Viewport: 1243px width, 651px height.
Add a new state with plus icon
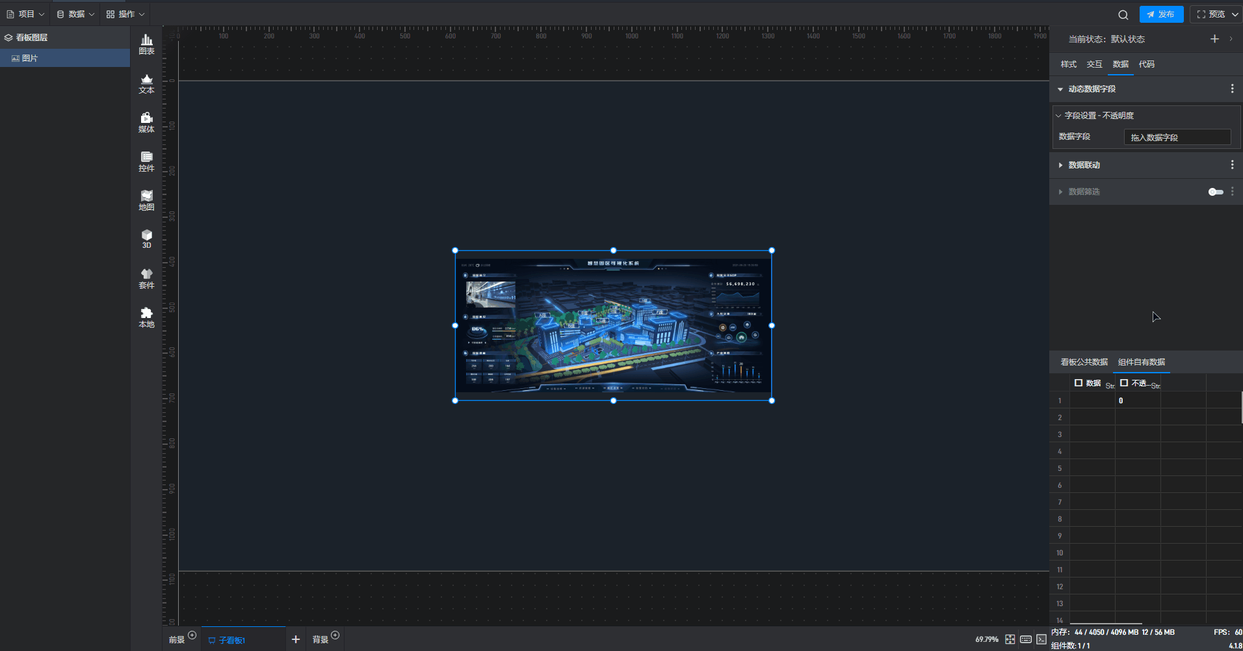[x=1214, y=39]
